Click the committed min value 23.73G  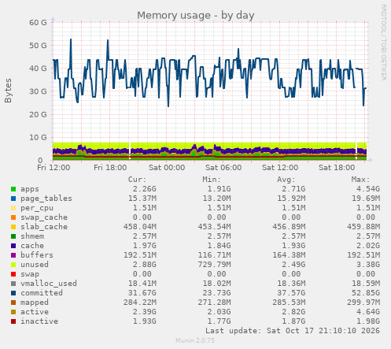tap(216, 293)
